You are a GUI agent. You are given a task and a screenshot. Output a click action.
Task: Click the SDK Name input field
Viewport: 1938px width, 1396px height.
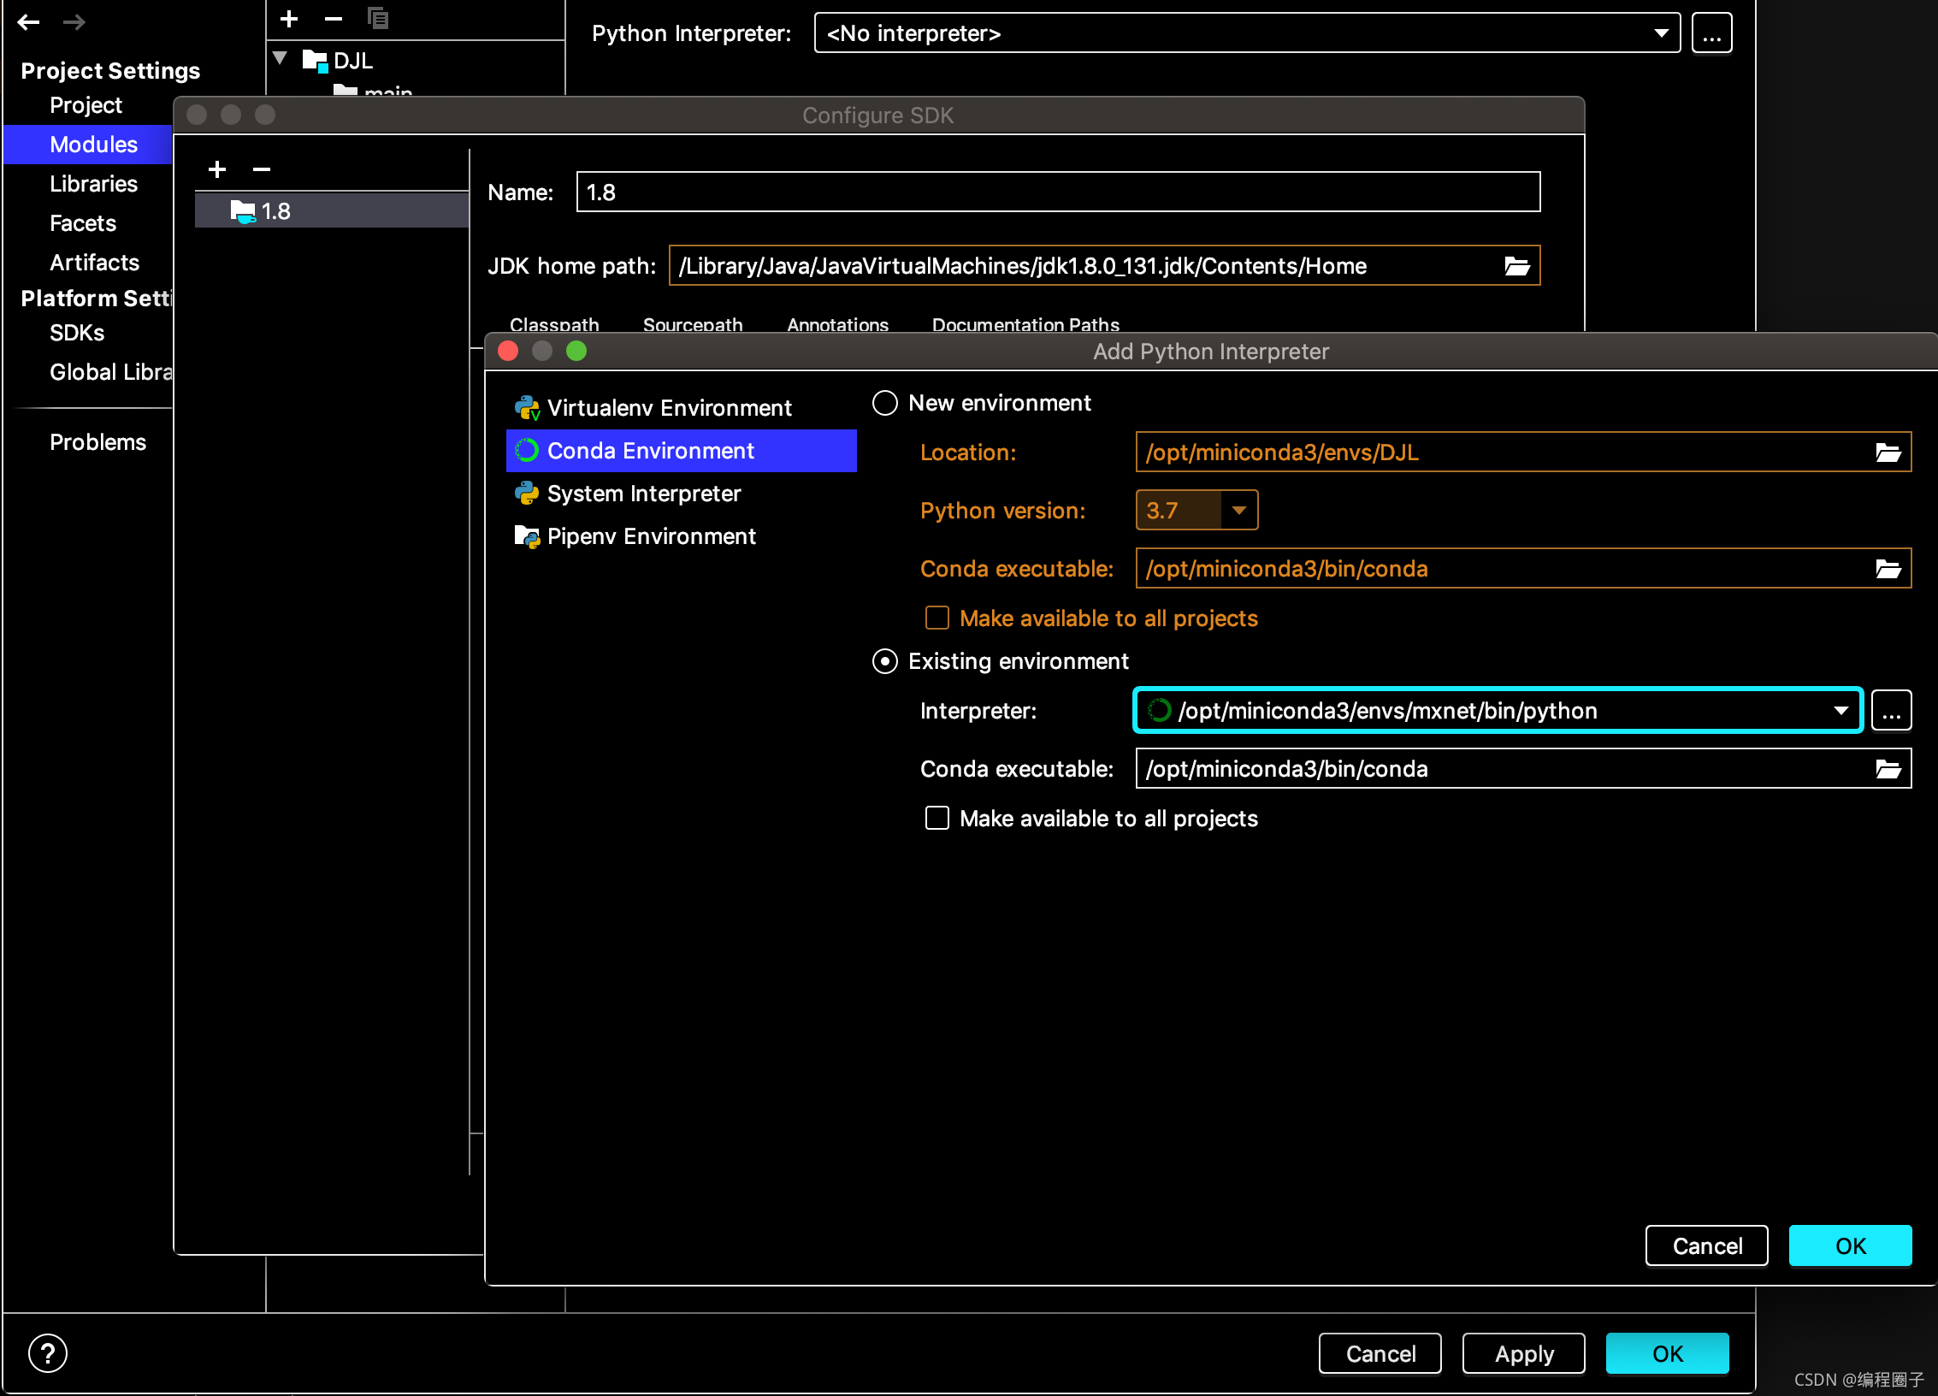[1057, 192]
